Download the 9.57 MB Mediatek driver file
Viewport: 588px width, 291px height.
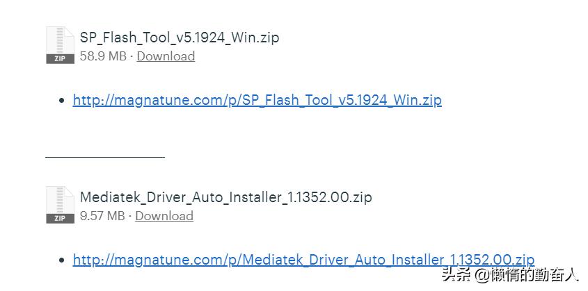coord(164,216)
